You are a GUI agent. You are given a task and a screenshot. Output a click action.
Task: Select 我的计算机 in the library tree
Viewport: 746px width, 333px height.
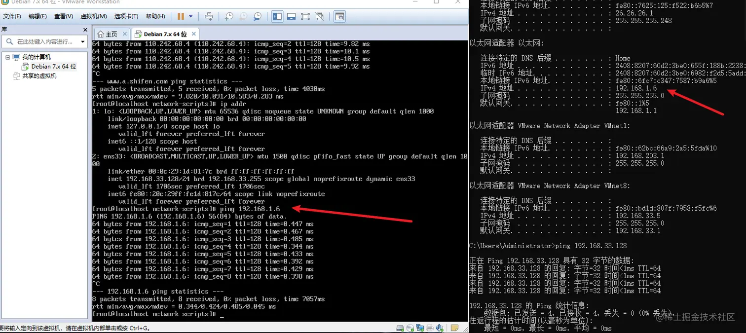[37, 57]
